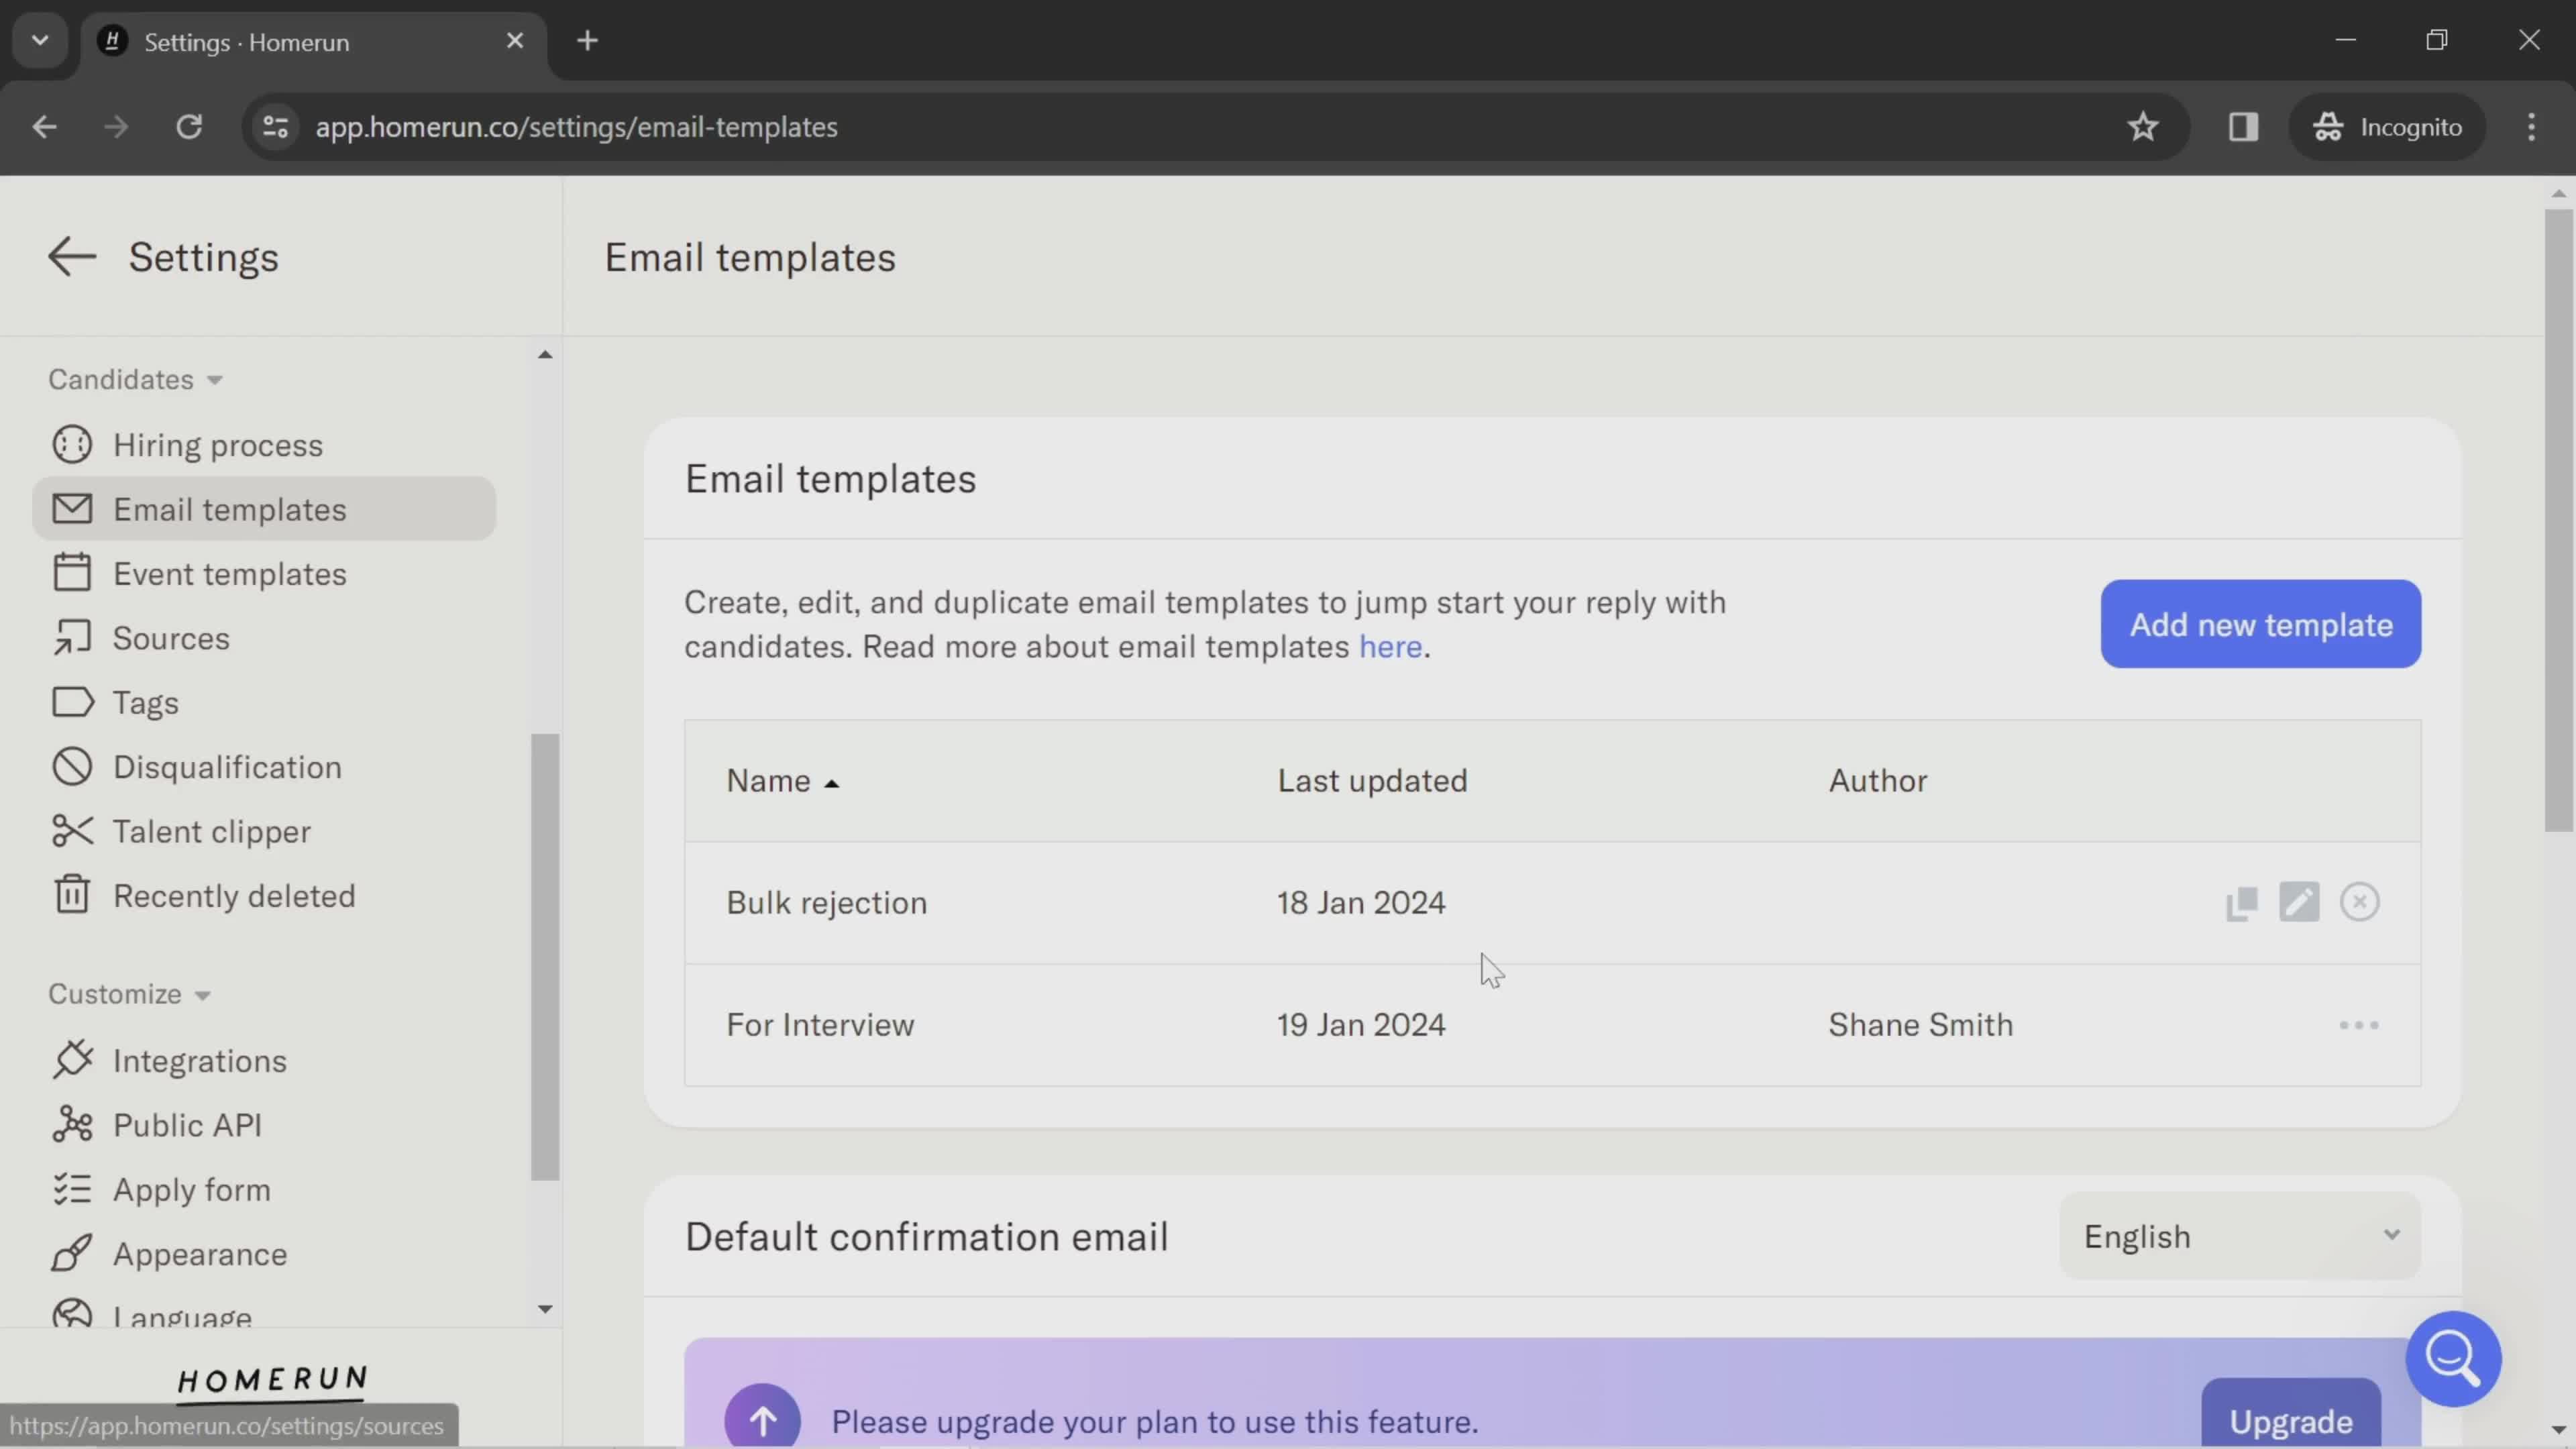Sort templates by Name column
Screen dimensions: 2576x1449
782,781
